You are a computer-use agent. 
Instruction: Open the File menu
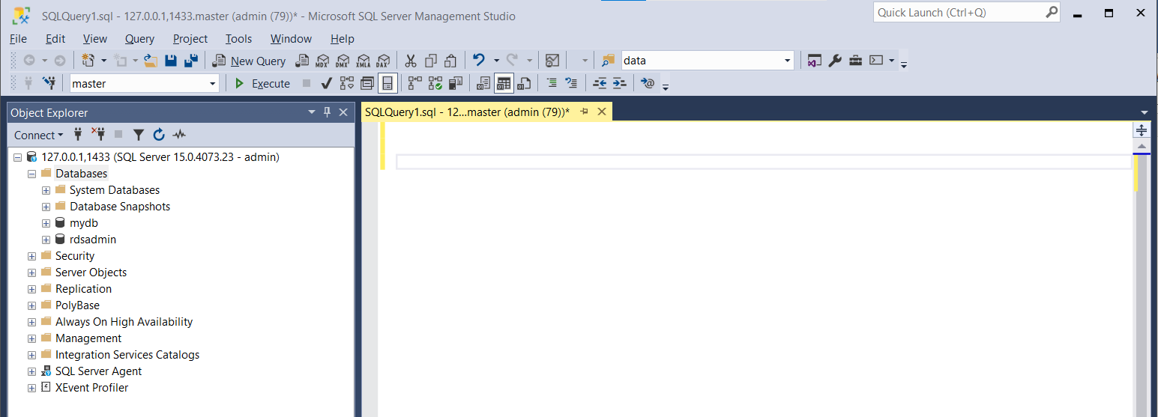(x=18, y=39)
